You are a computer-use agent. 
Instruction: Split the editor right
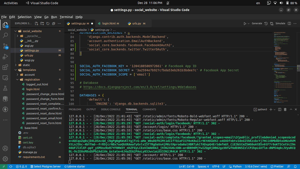click(289, 23)
